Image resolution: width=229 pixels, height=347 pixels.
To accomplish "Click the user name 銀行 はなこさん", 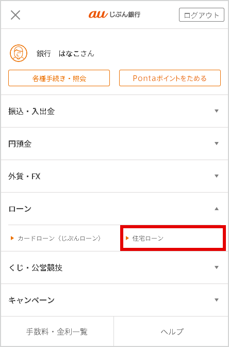I will 66,54.
